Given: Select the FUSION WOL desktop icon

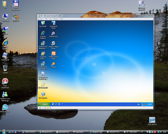Looking at the screenshot, I should tap(53, 34).
